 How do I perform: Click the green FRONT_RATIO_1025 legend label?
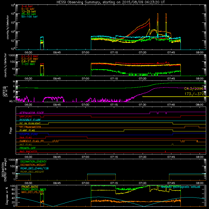[x=34, y=189]
